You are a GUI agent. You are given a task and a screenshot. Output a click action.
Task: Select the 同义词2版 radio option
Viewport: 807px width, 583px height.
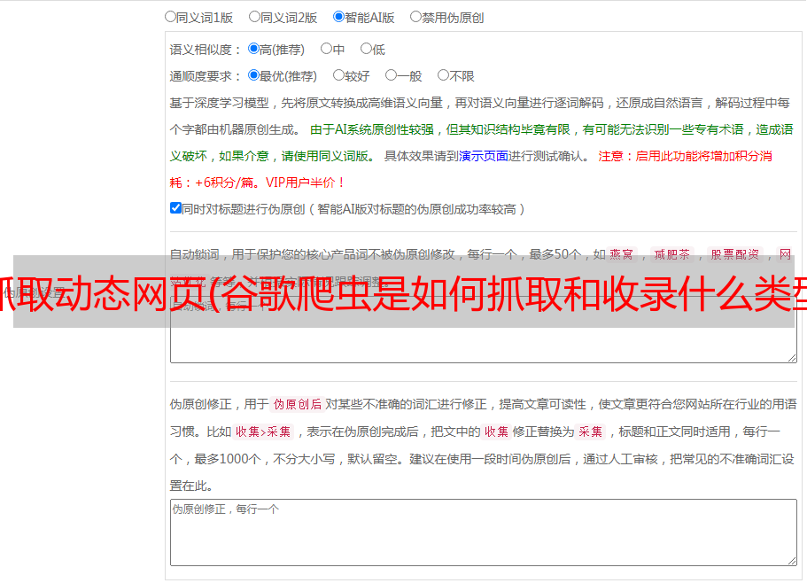[254, 17]
